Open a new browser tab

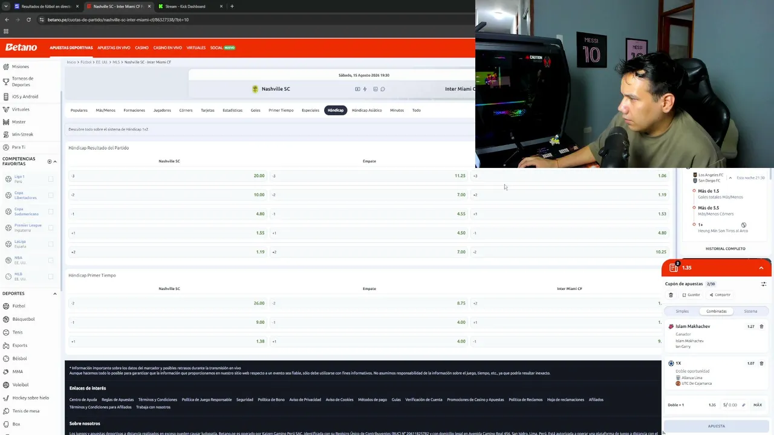[232, 6]
